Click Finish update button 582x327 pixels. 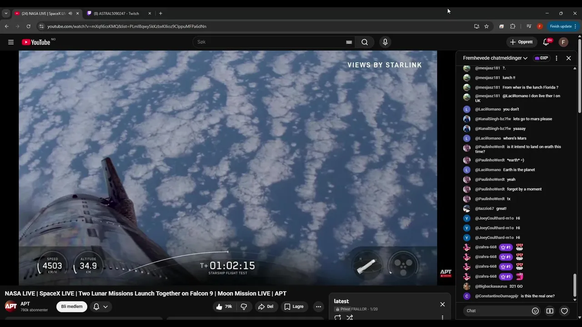560,26
